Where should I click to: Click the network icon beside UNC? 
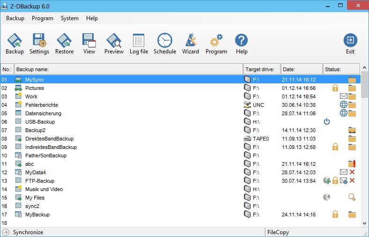247,105
